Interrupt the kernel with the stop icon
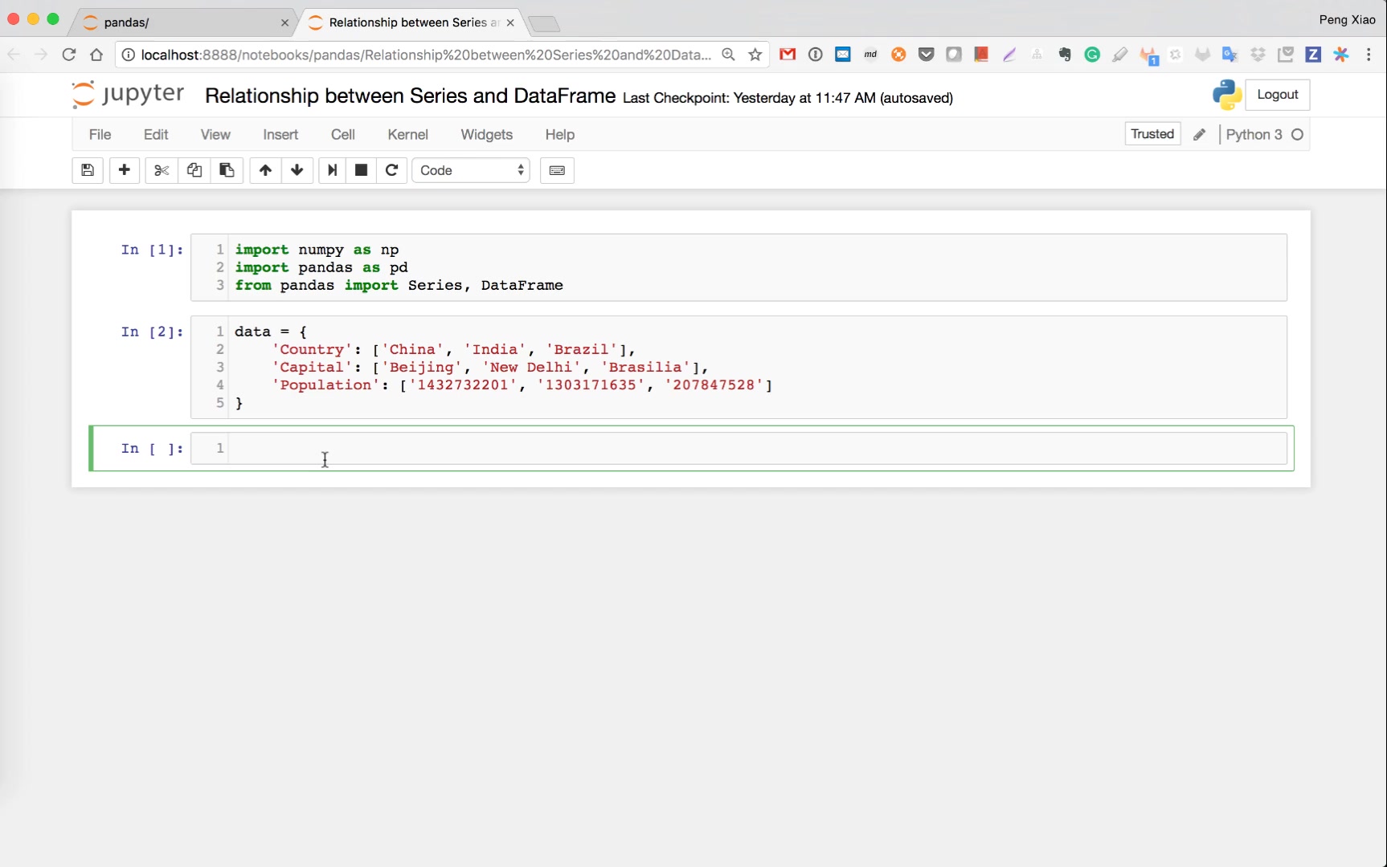This screenshot has width=1387, height=867. pos(362,170)
